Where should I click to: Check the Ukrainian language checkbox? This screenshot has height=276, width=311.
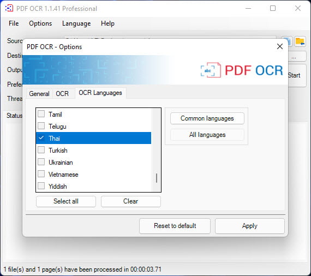pyautogui.click(x=41, y=162)
